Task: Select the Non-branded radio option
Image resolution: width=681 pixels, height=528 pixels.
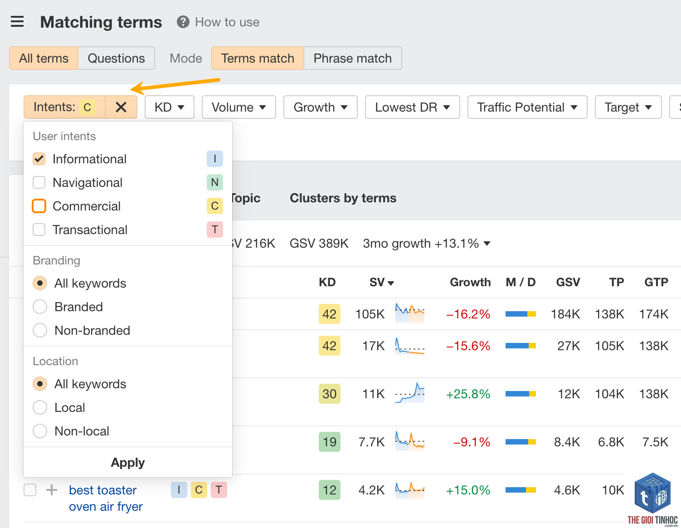Action: tap(40, 330)
